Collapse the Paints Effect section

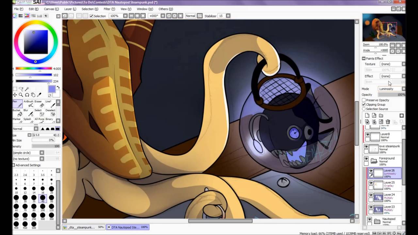(x=364, y=58)
